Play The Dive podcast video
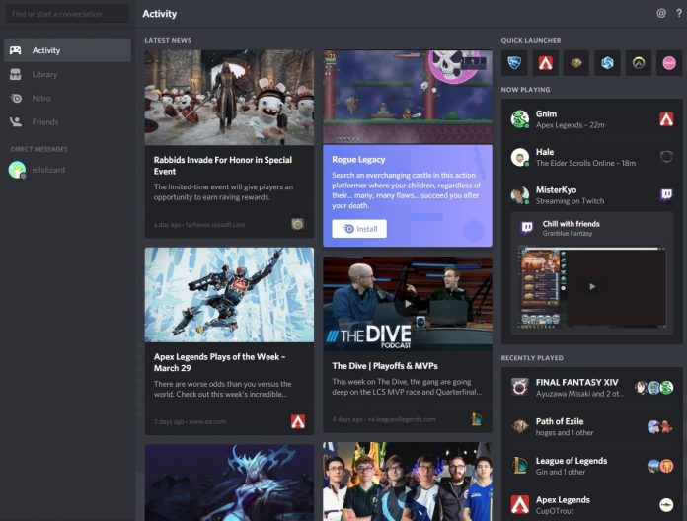The image size is (687, 521). pos(406,304)
